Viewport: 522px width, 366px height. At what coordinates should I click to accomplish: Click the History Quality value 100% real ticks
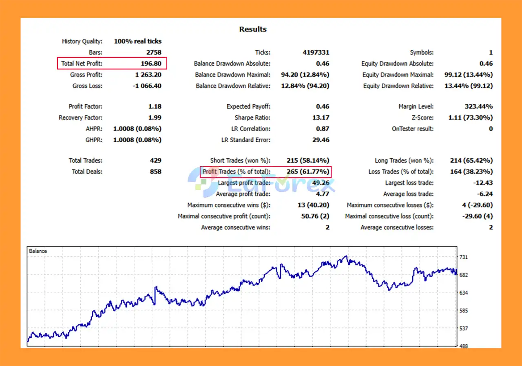(137, 41)
